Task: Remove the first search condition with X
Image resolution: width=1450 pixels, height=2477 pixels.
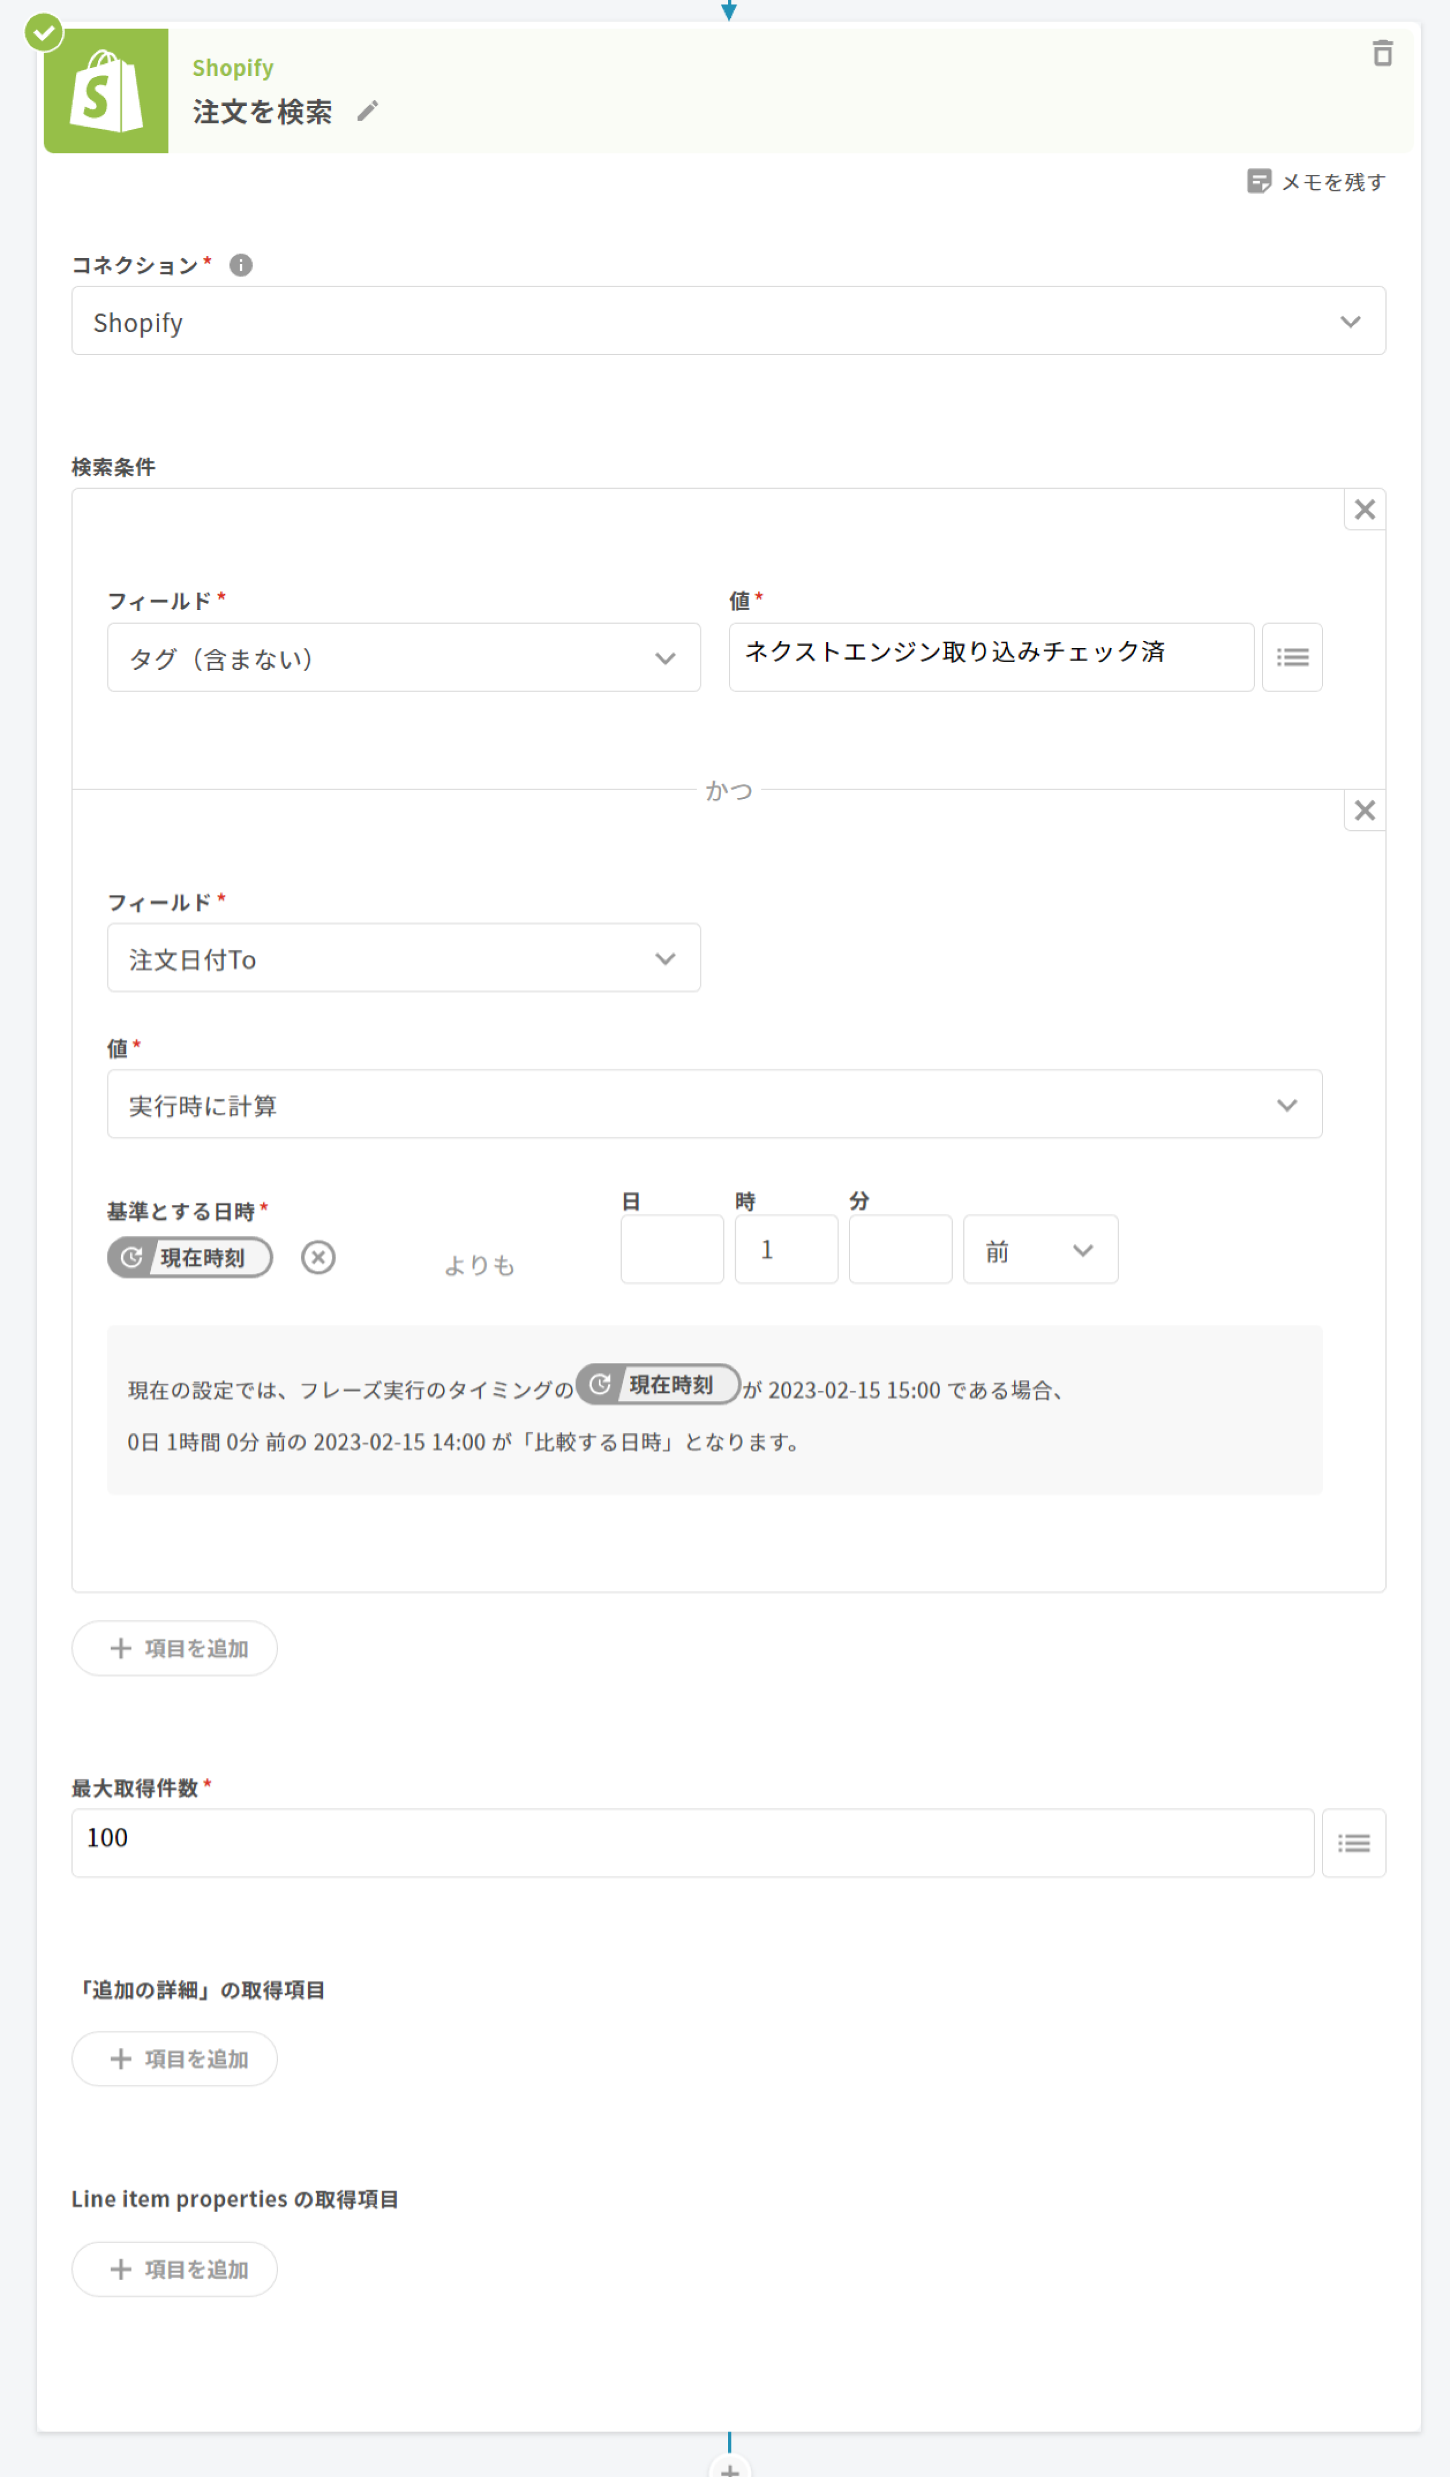Action: [x=1364, y=509]
